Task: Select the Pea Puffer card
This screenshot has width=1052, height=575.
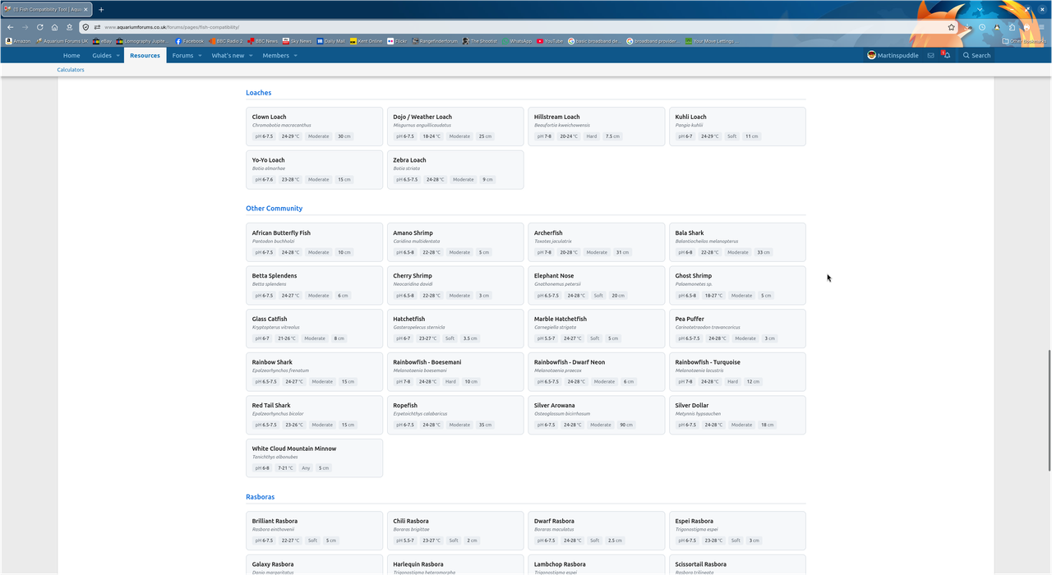Action: coord(738,329)
